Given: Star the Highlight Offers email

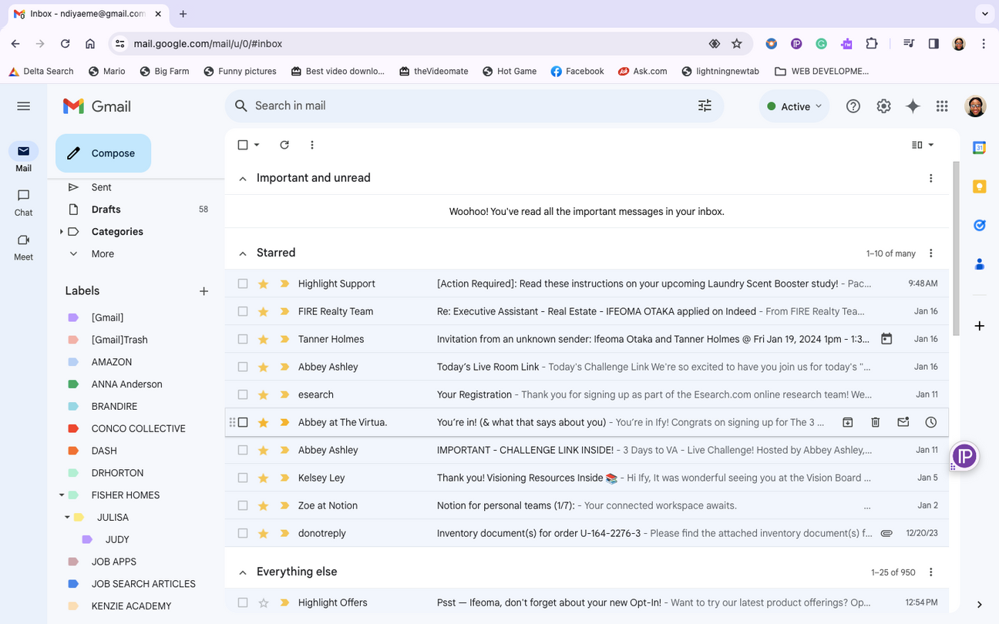Looking at the screenshot, I should pos(264,602).
